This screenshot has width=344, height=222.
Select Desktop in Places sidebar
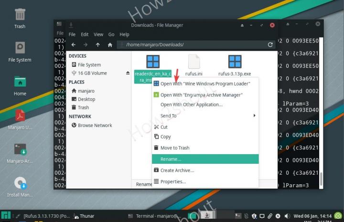(86, 99)
